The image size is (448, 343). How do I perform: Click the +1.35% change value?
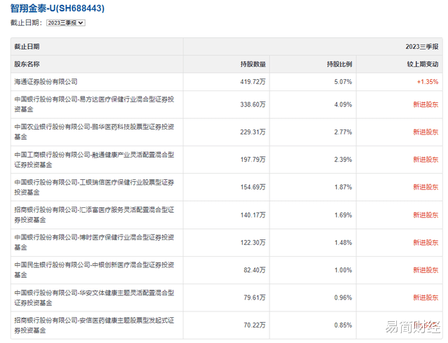click(x=428, y=82)
